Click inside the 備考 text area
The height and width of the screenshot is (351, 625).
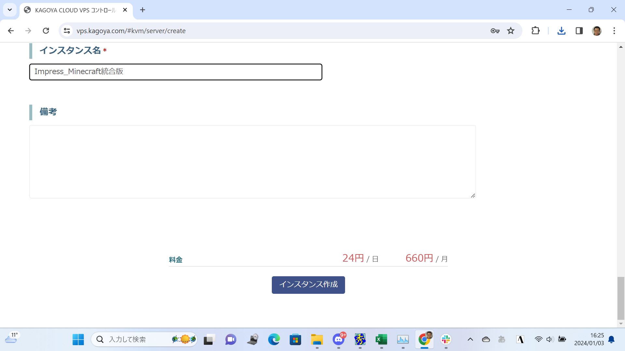[252, 162]
